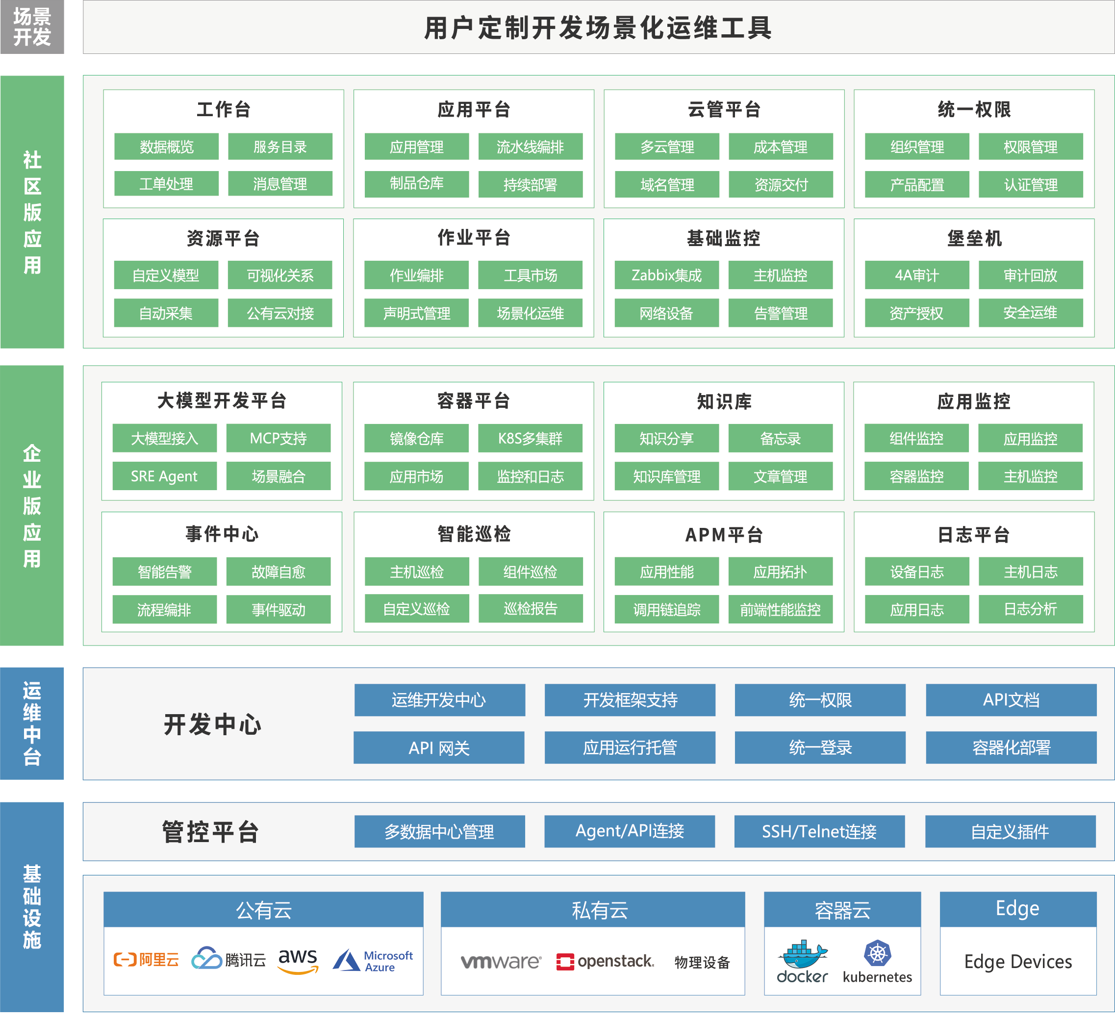The width and height of the screenshot is (1115, 1020).
Task: Open the 数据概览 button under 工作台
Action: (167, 147)
